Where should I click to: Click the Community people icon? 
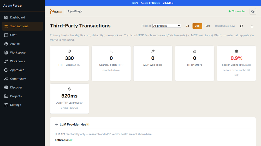[6, 79]
